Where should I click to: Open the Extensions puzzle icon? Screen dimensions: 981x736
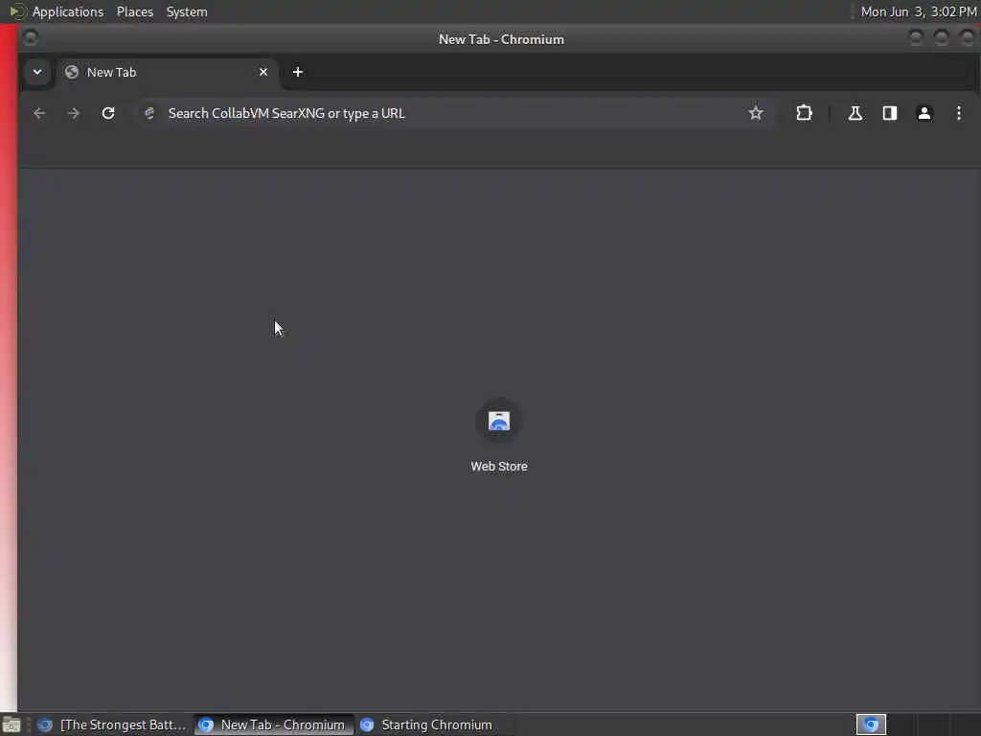click(804, 113)
